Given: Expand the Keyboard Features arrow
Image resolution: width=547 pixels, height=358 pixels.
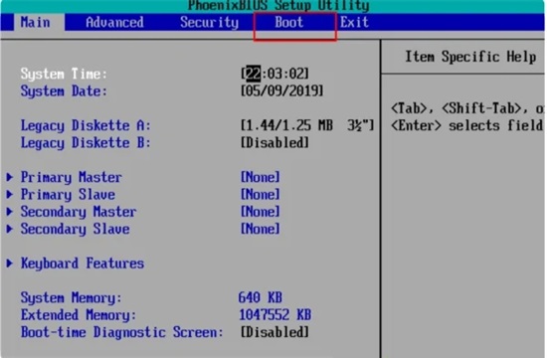Looking at the screenshot, I should tap(9, 264).
